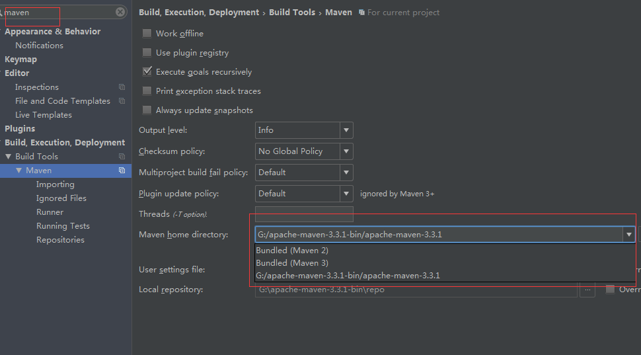Click the Build Tools breadcrumb

(292, 13)
